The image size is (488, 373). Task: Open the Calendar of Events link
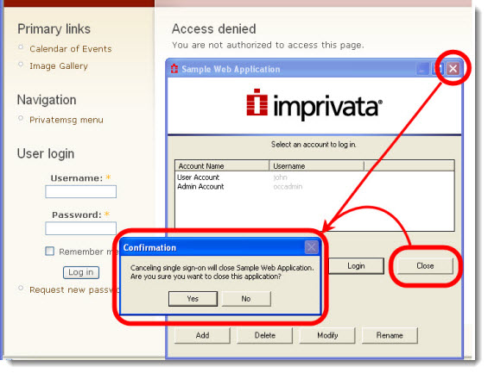[71, 49]
